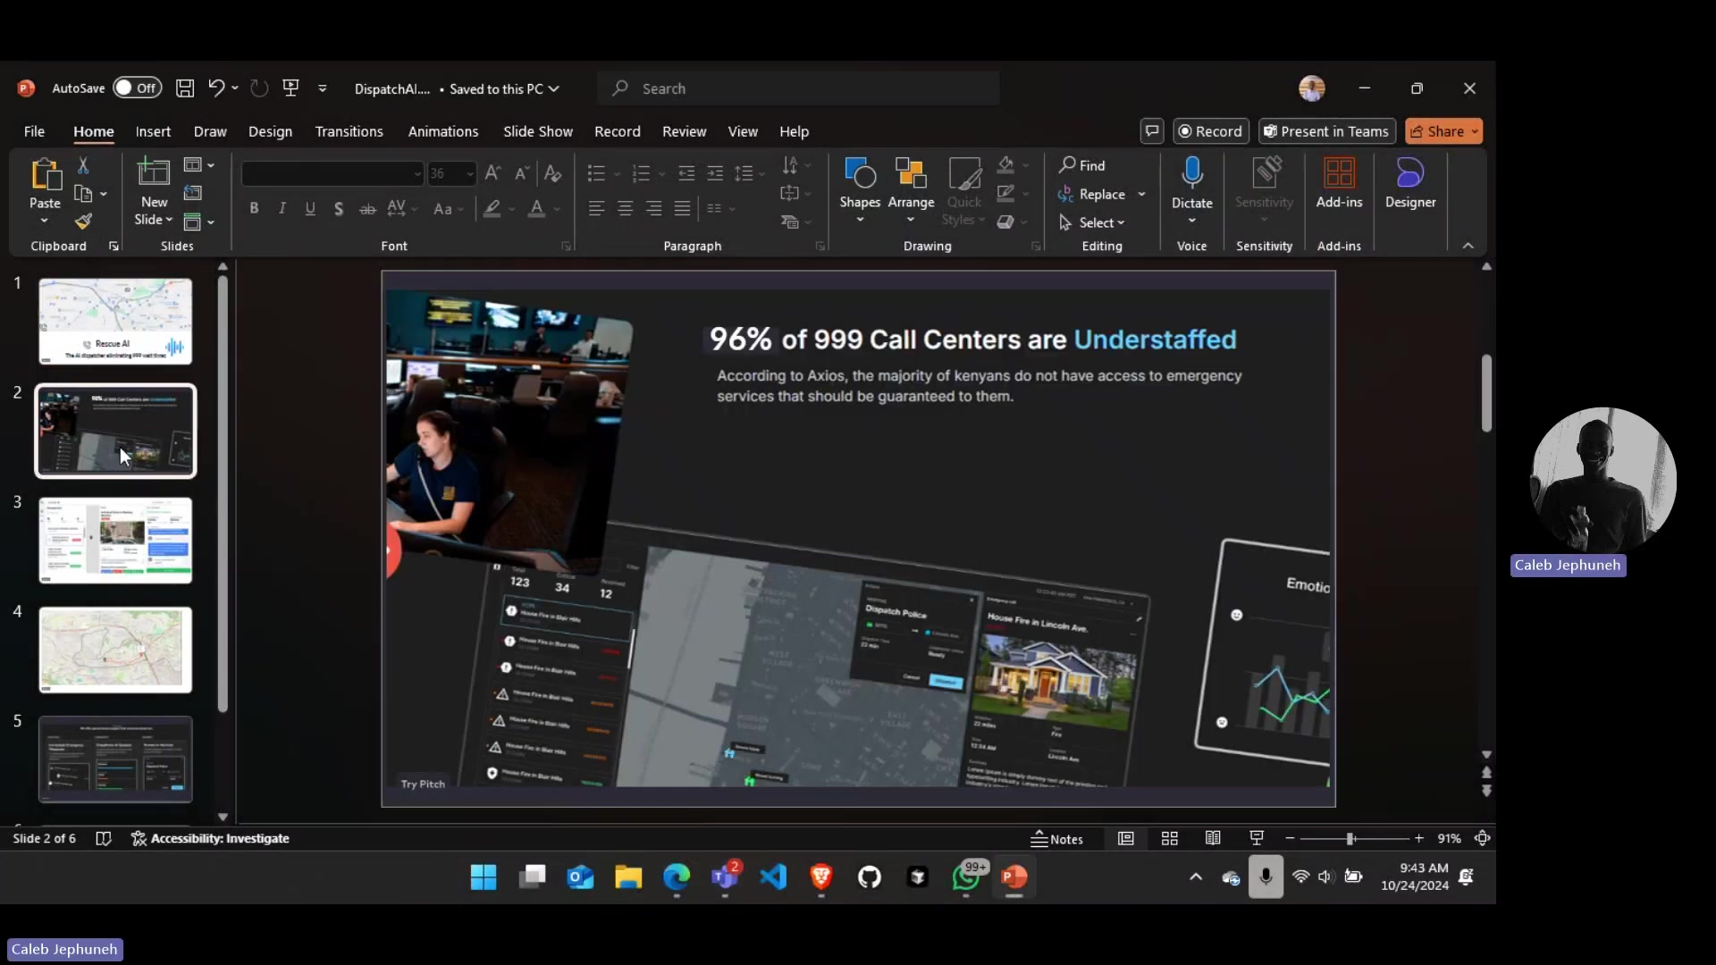Open the Animations tab
The width and height of the screenshot is (1716, 965).
[443, 131]
